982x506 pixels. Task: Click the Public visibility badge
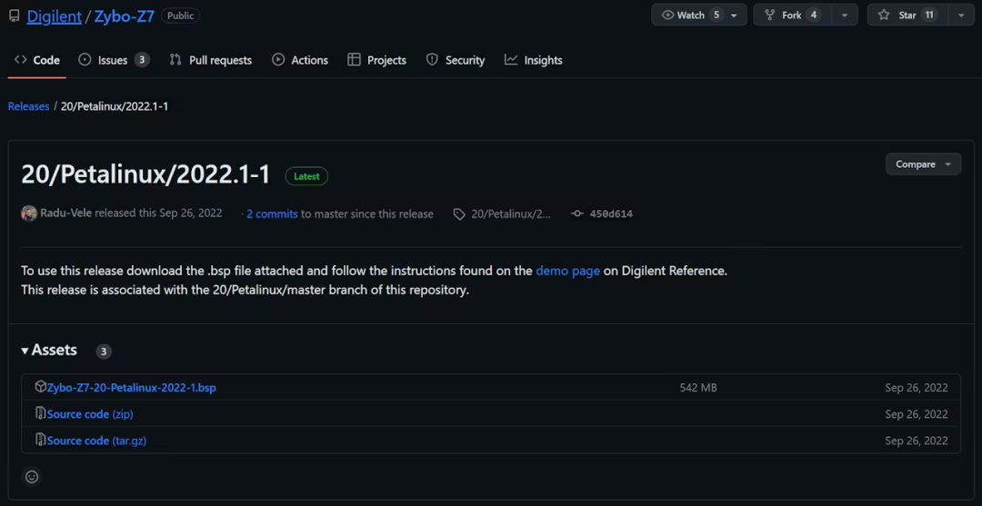tap(180, 15)
